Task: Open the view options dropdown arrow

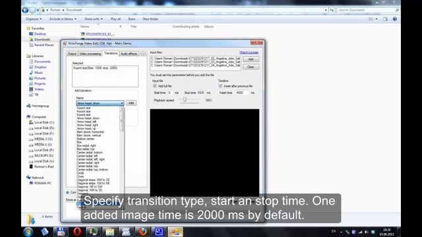Action: coord(377,19)
